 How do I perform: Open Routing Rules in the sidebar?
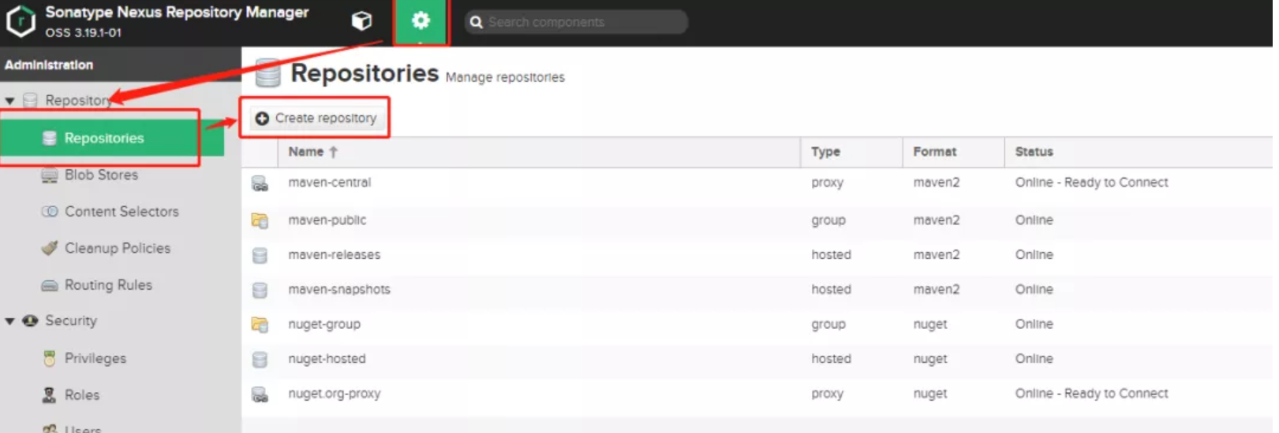108,285
